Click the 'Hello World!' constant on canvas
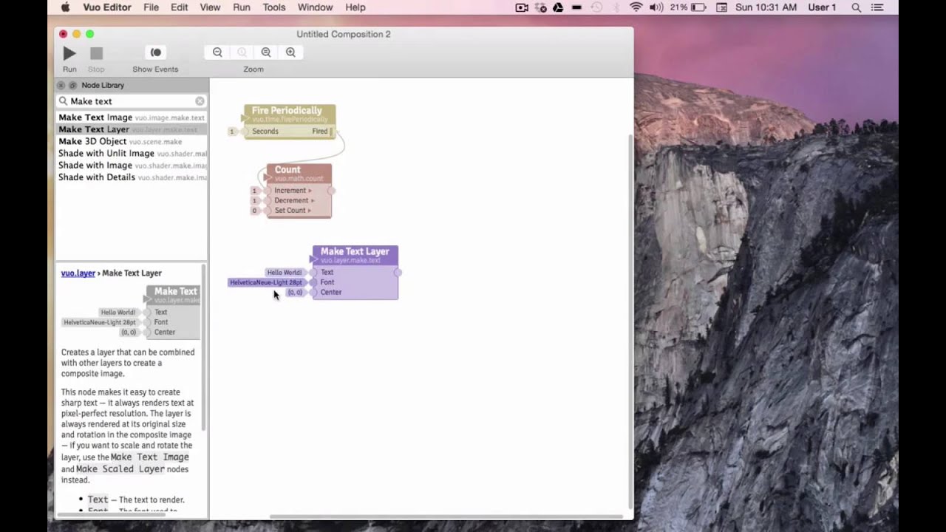Viewport: 946px width, 532px height. click(x=285, y=273)
